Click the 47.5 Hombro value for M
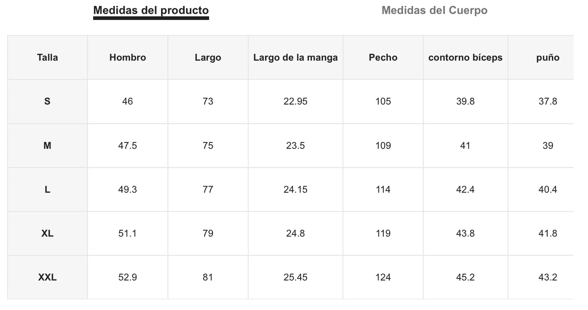Screen dimensions: 588x310 [127, 145]
